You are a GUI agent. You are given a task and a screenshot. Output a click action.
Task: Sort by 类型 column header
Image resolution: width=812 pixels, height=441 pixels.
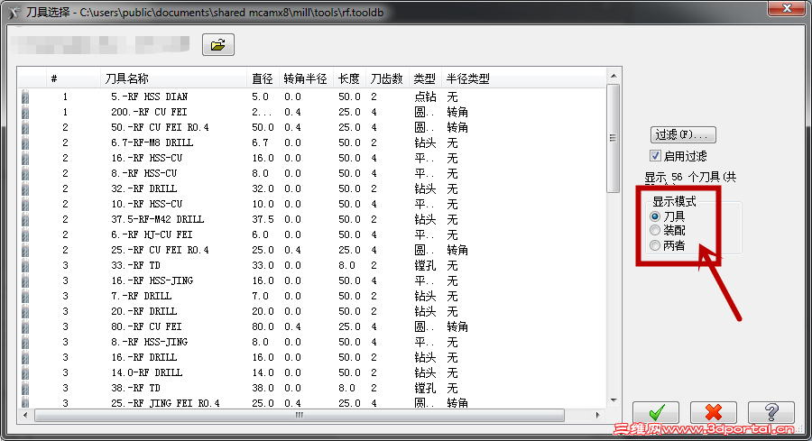click(425, 78)
